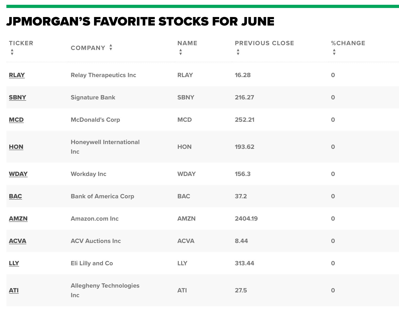Screen dimensions: 399x311
Task: Open the AMZN ticker link
Action: 18,218
